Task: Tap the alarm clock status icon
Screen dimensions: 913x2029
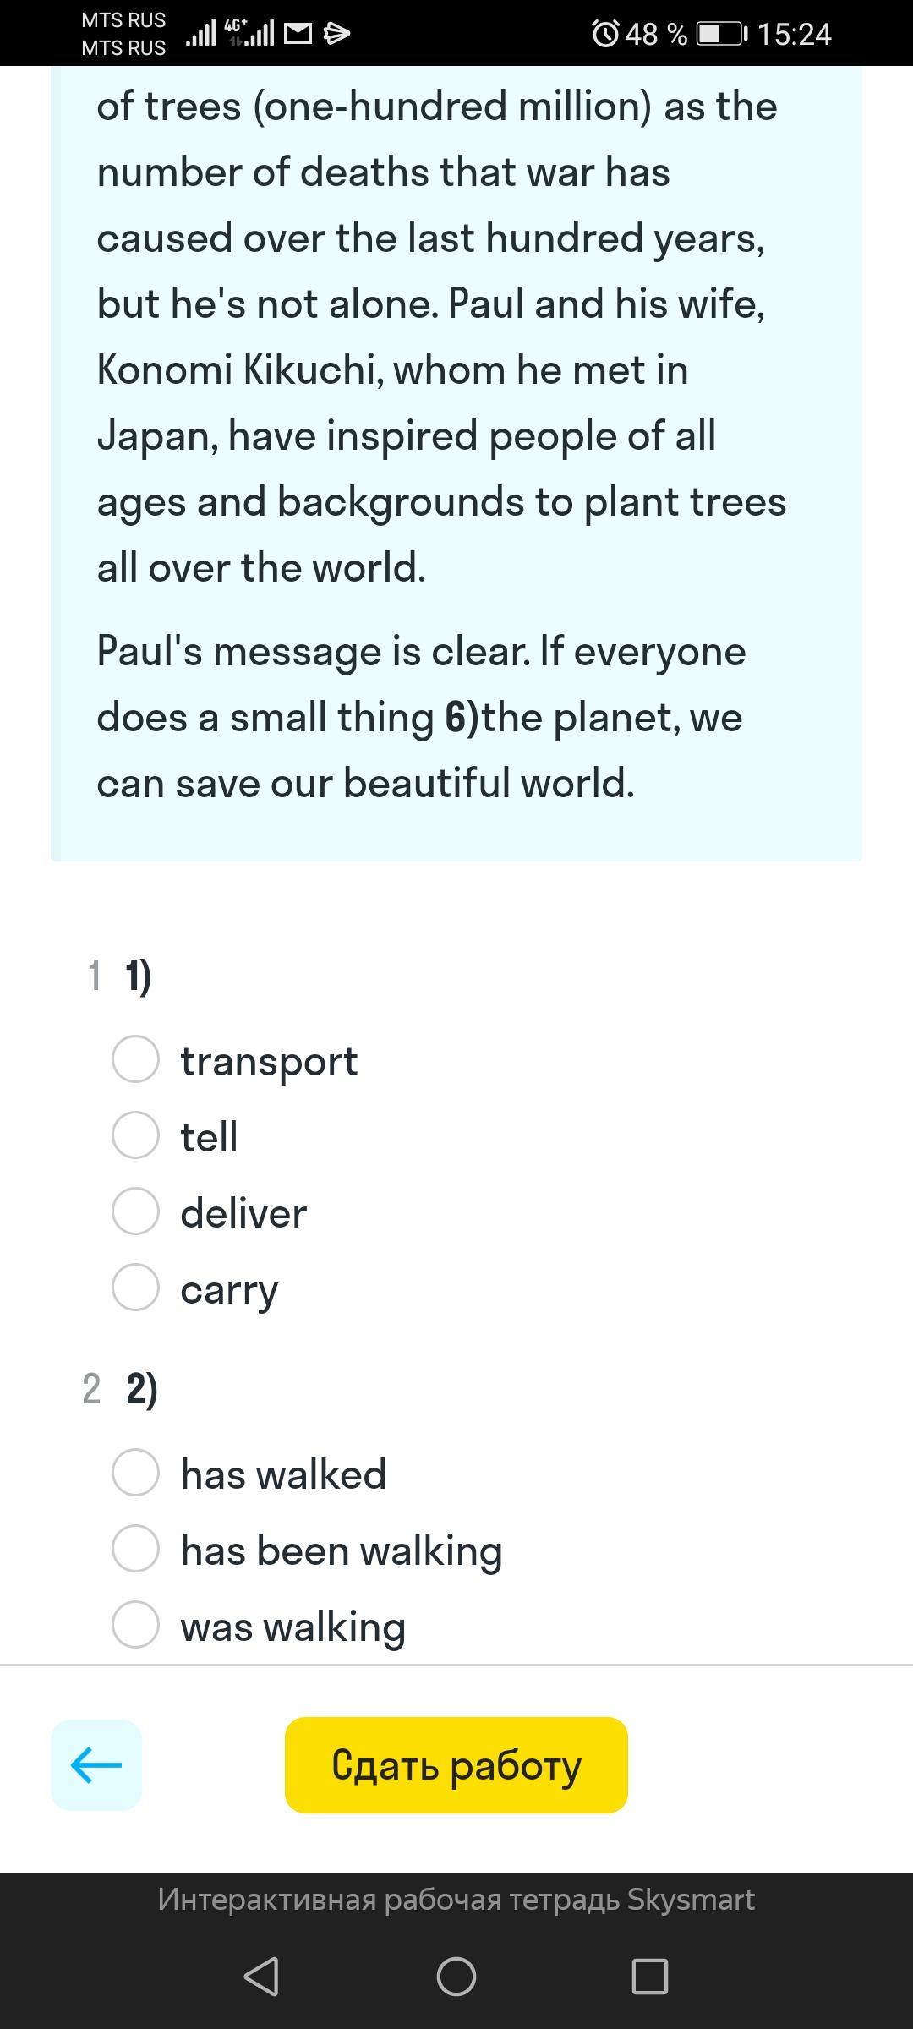Action: tap(605, 35)
